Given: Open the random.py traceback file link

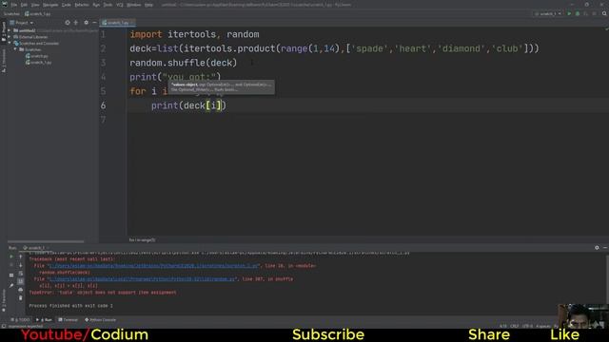Looking at the screenshot, I should click(x=142, y=279).
